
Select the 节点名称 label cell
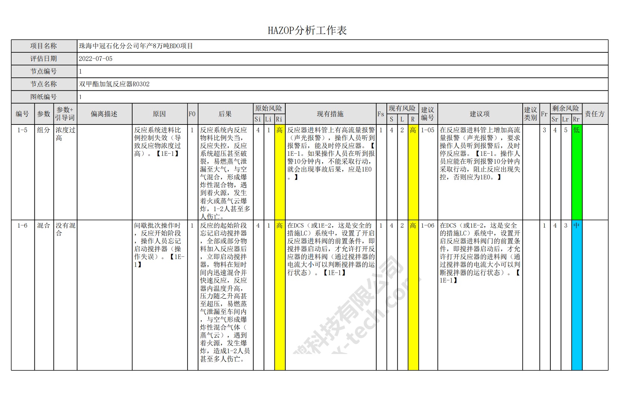coord(44,84)
